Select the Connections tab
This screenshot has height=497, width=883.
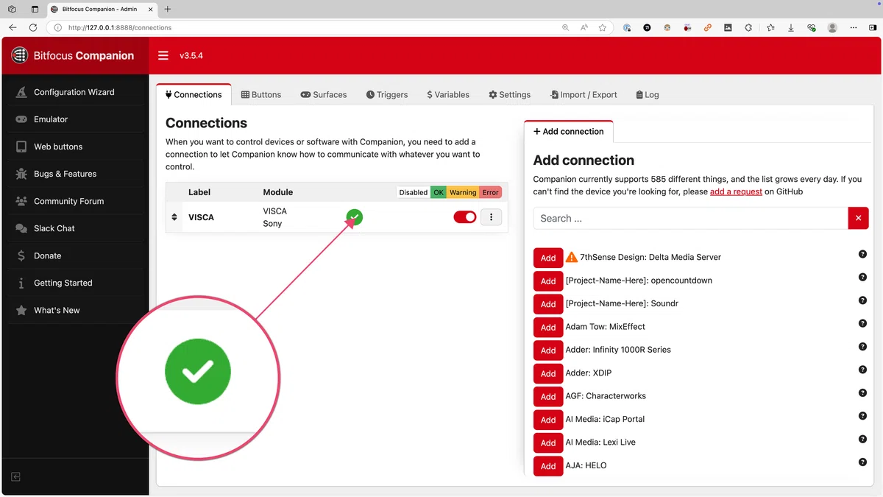point(194,94)
